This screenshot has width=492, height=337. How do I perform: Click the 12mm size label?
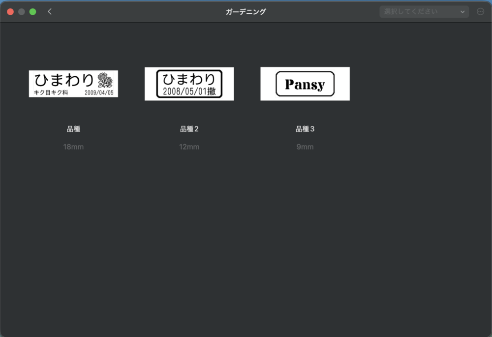pos(189,147)
